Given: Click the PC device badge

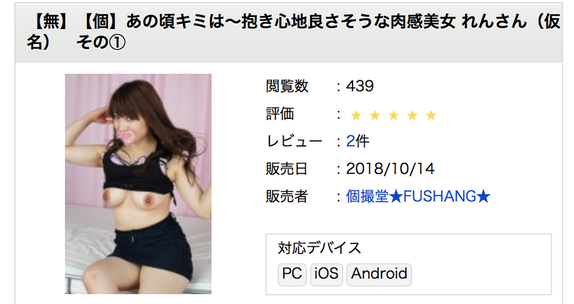Looking at the screenshot, I should (x=292, y=274).
